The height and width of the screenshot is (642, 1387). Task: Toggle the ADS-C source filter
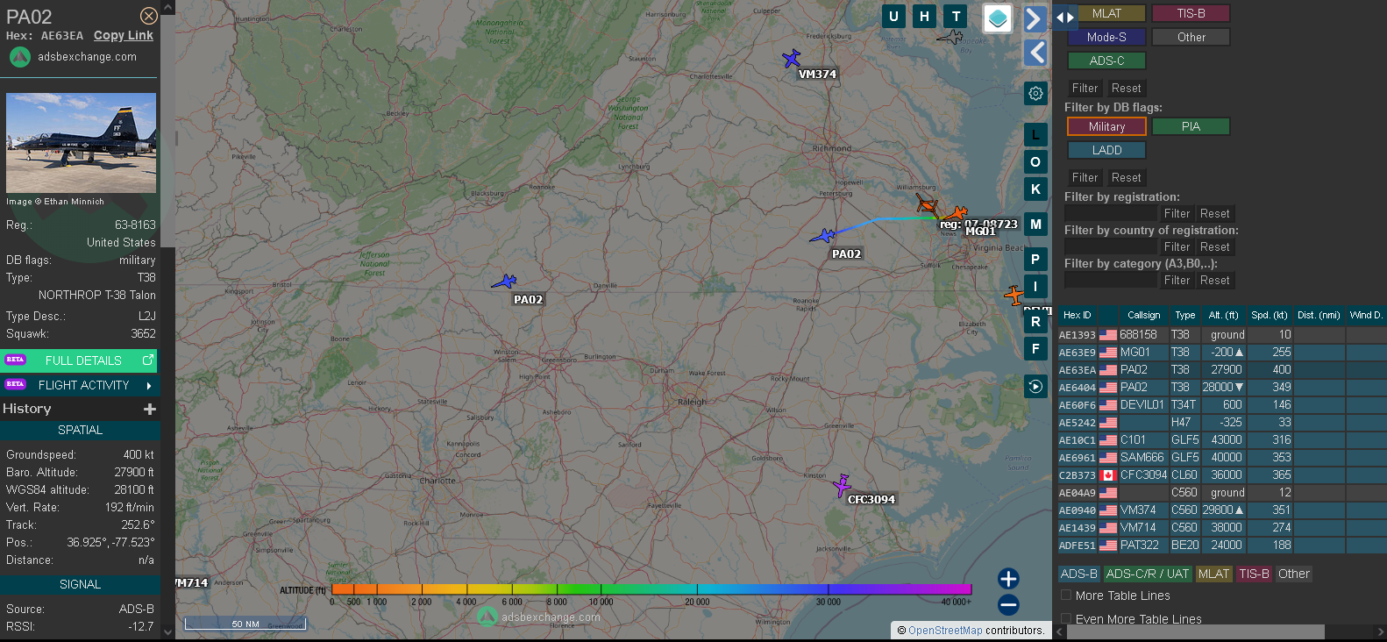click(1106, 61)
